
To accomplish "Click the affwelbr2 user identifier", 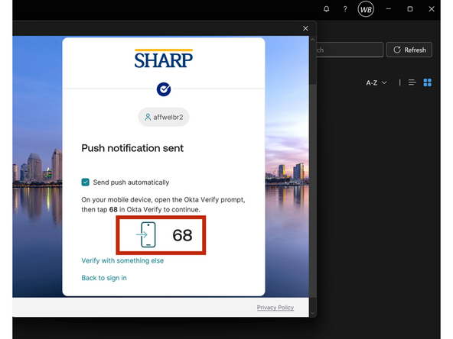I will [x=164, y=117].
